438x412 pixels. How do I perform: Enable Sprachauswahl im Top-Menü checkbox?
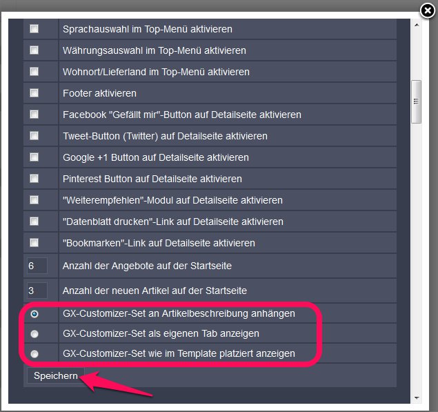(x=34, y=28)
